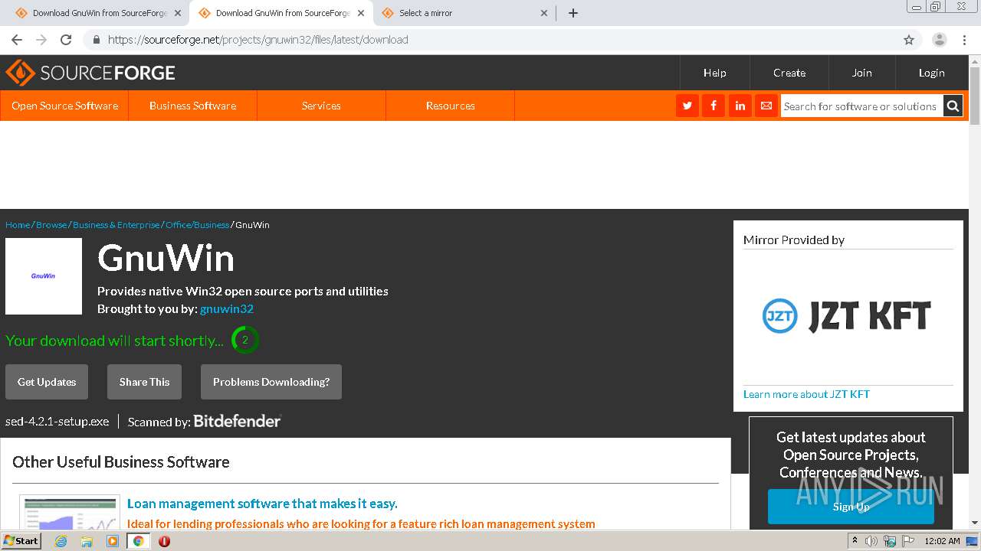The width and height of the screenshot is (981, 551).
Task: Open Open Source Software menu
Action: (x=64, y=106)
